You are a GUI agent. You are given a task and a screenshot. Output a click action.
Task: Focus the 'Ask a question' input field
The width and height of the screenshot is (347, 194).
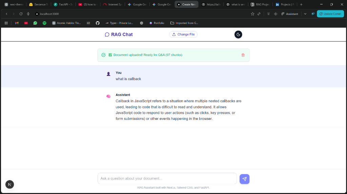click(167, 178)
